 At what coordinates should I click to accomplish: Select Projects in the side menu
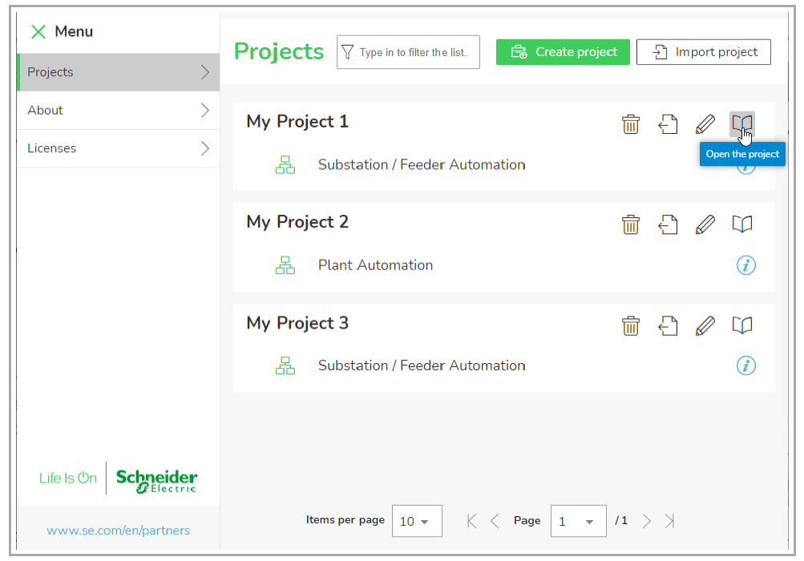point(118,72)
